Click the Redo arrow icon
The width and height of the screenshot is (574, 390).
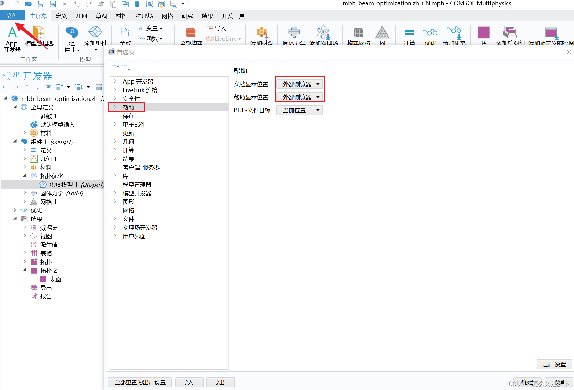[x=89, y=4]
